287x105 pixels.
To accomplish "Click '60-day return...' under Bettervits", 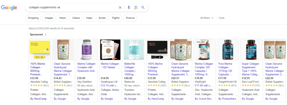I will (133, 85).
